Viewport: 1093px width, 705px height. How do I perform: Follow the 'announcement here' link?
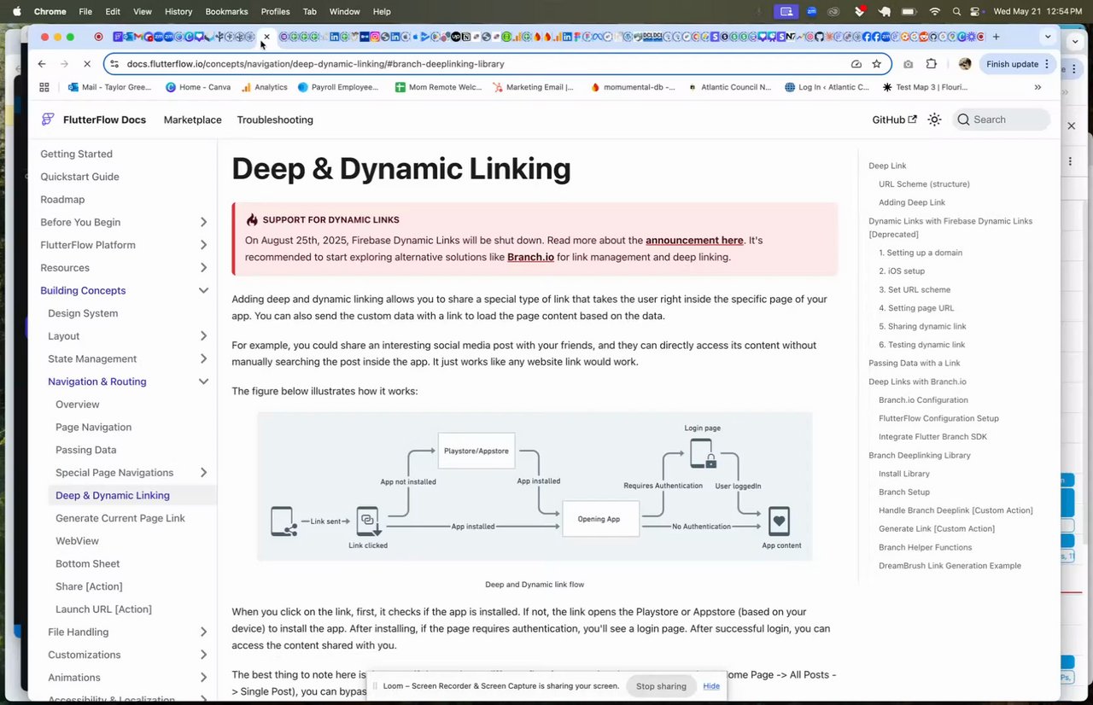tap(694, 241)
